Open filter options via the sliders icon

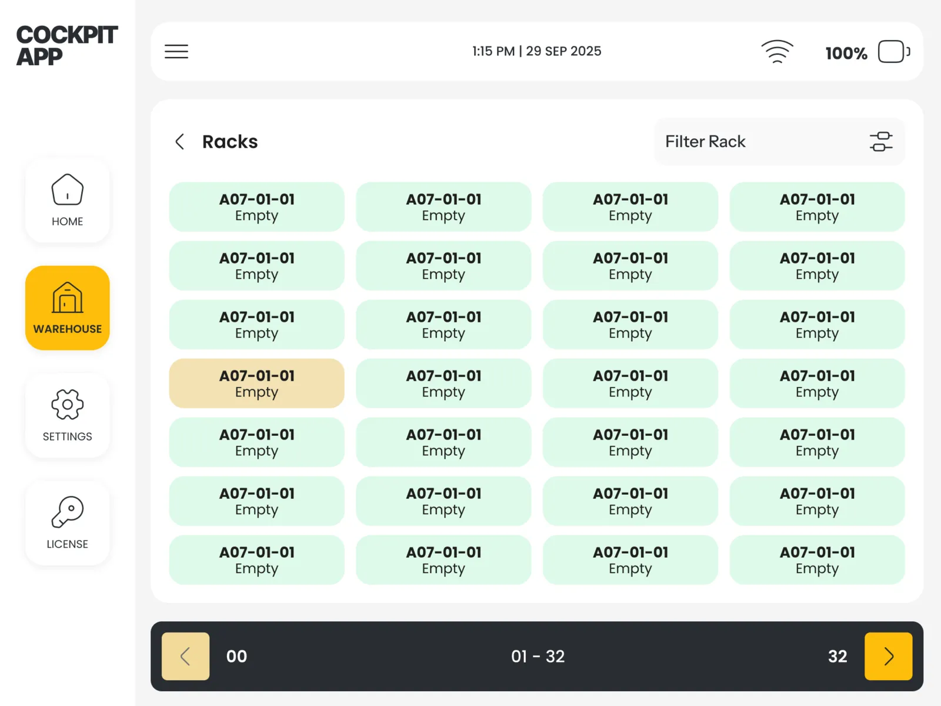click(881, 142)
